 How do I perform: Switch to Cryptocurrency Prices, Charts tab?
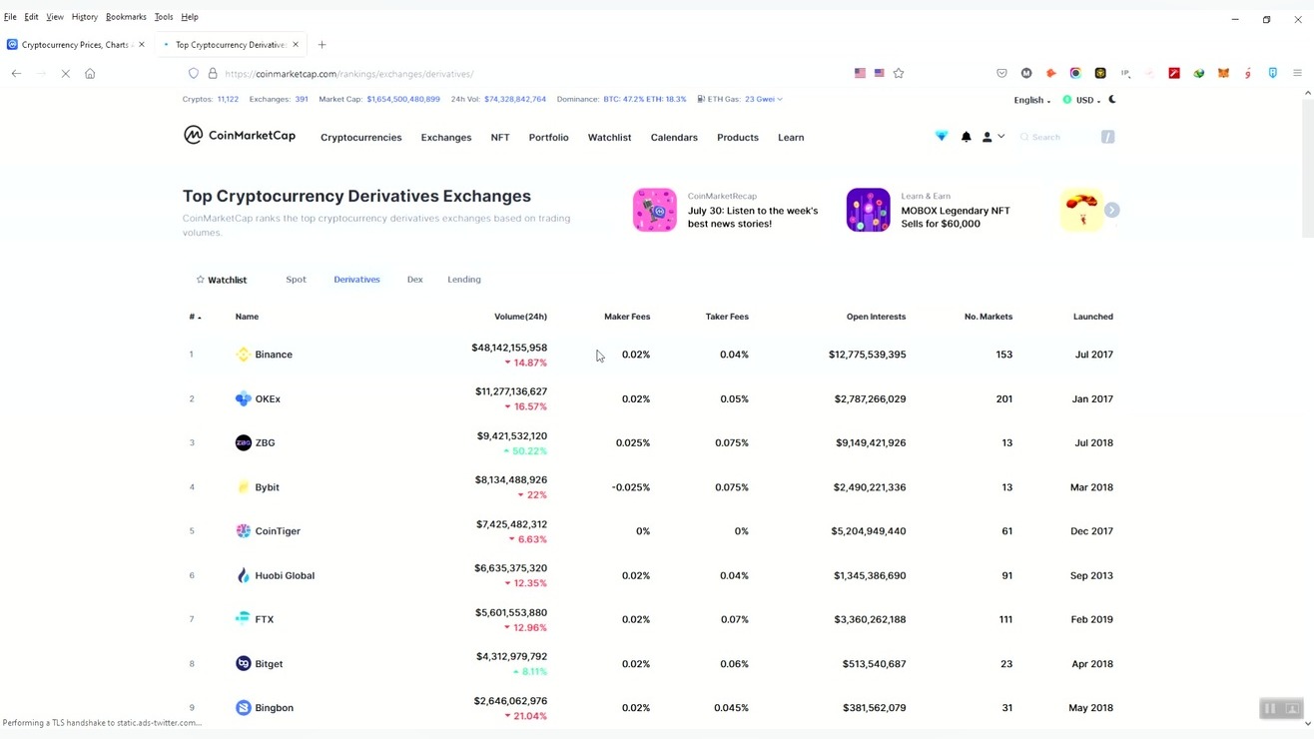[76, 45]
